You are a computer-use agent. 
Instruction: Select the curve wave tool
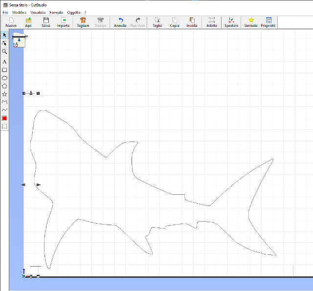coord(4,110)
